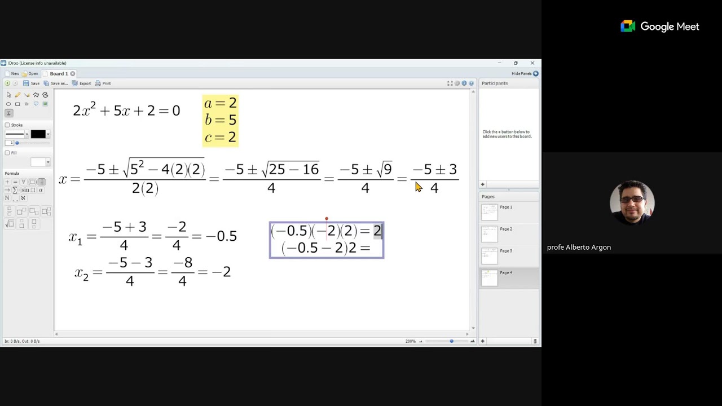Click the zoom level slider handle
The image size is (722, 406).
click(451, 341)
